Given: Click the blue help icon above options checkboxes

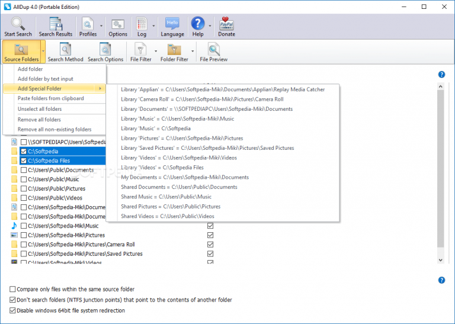Looking at the screenshot, I should pos(441,280).
